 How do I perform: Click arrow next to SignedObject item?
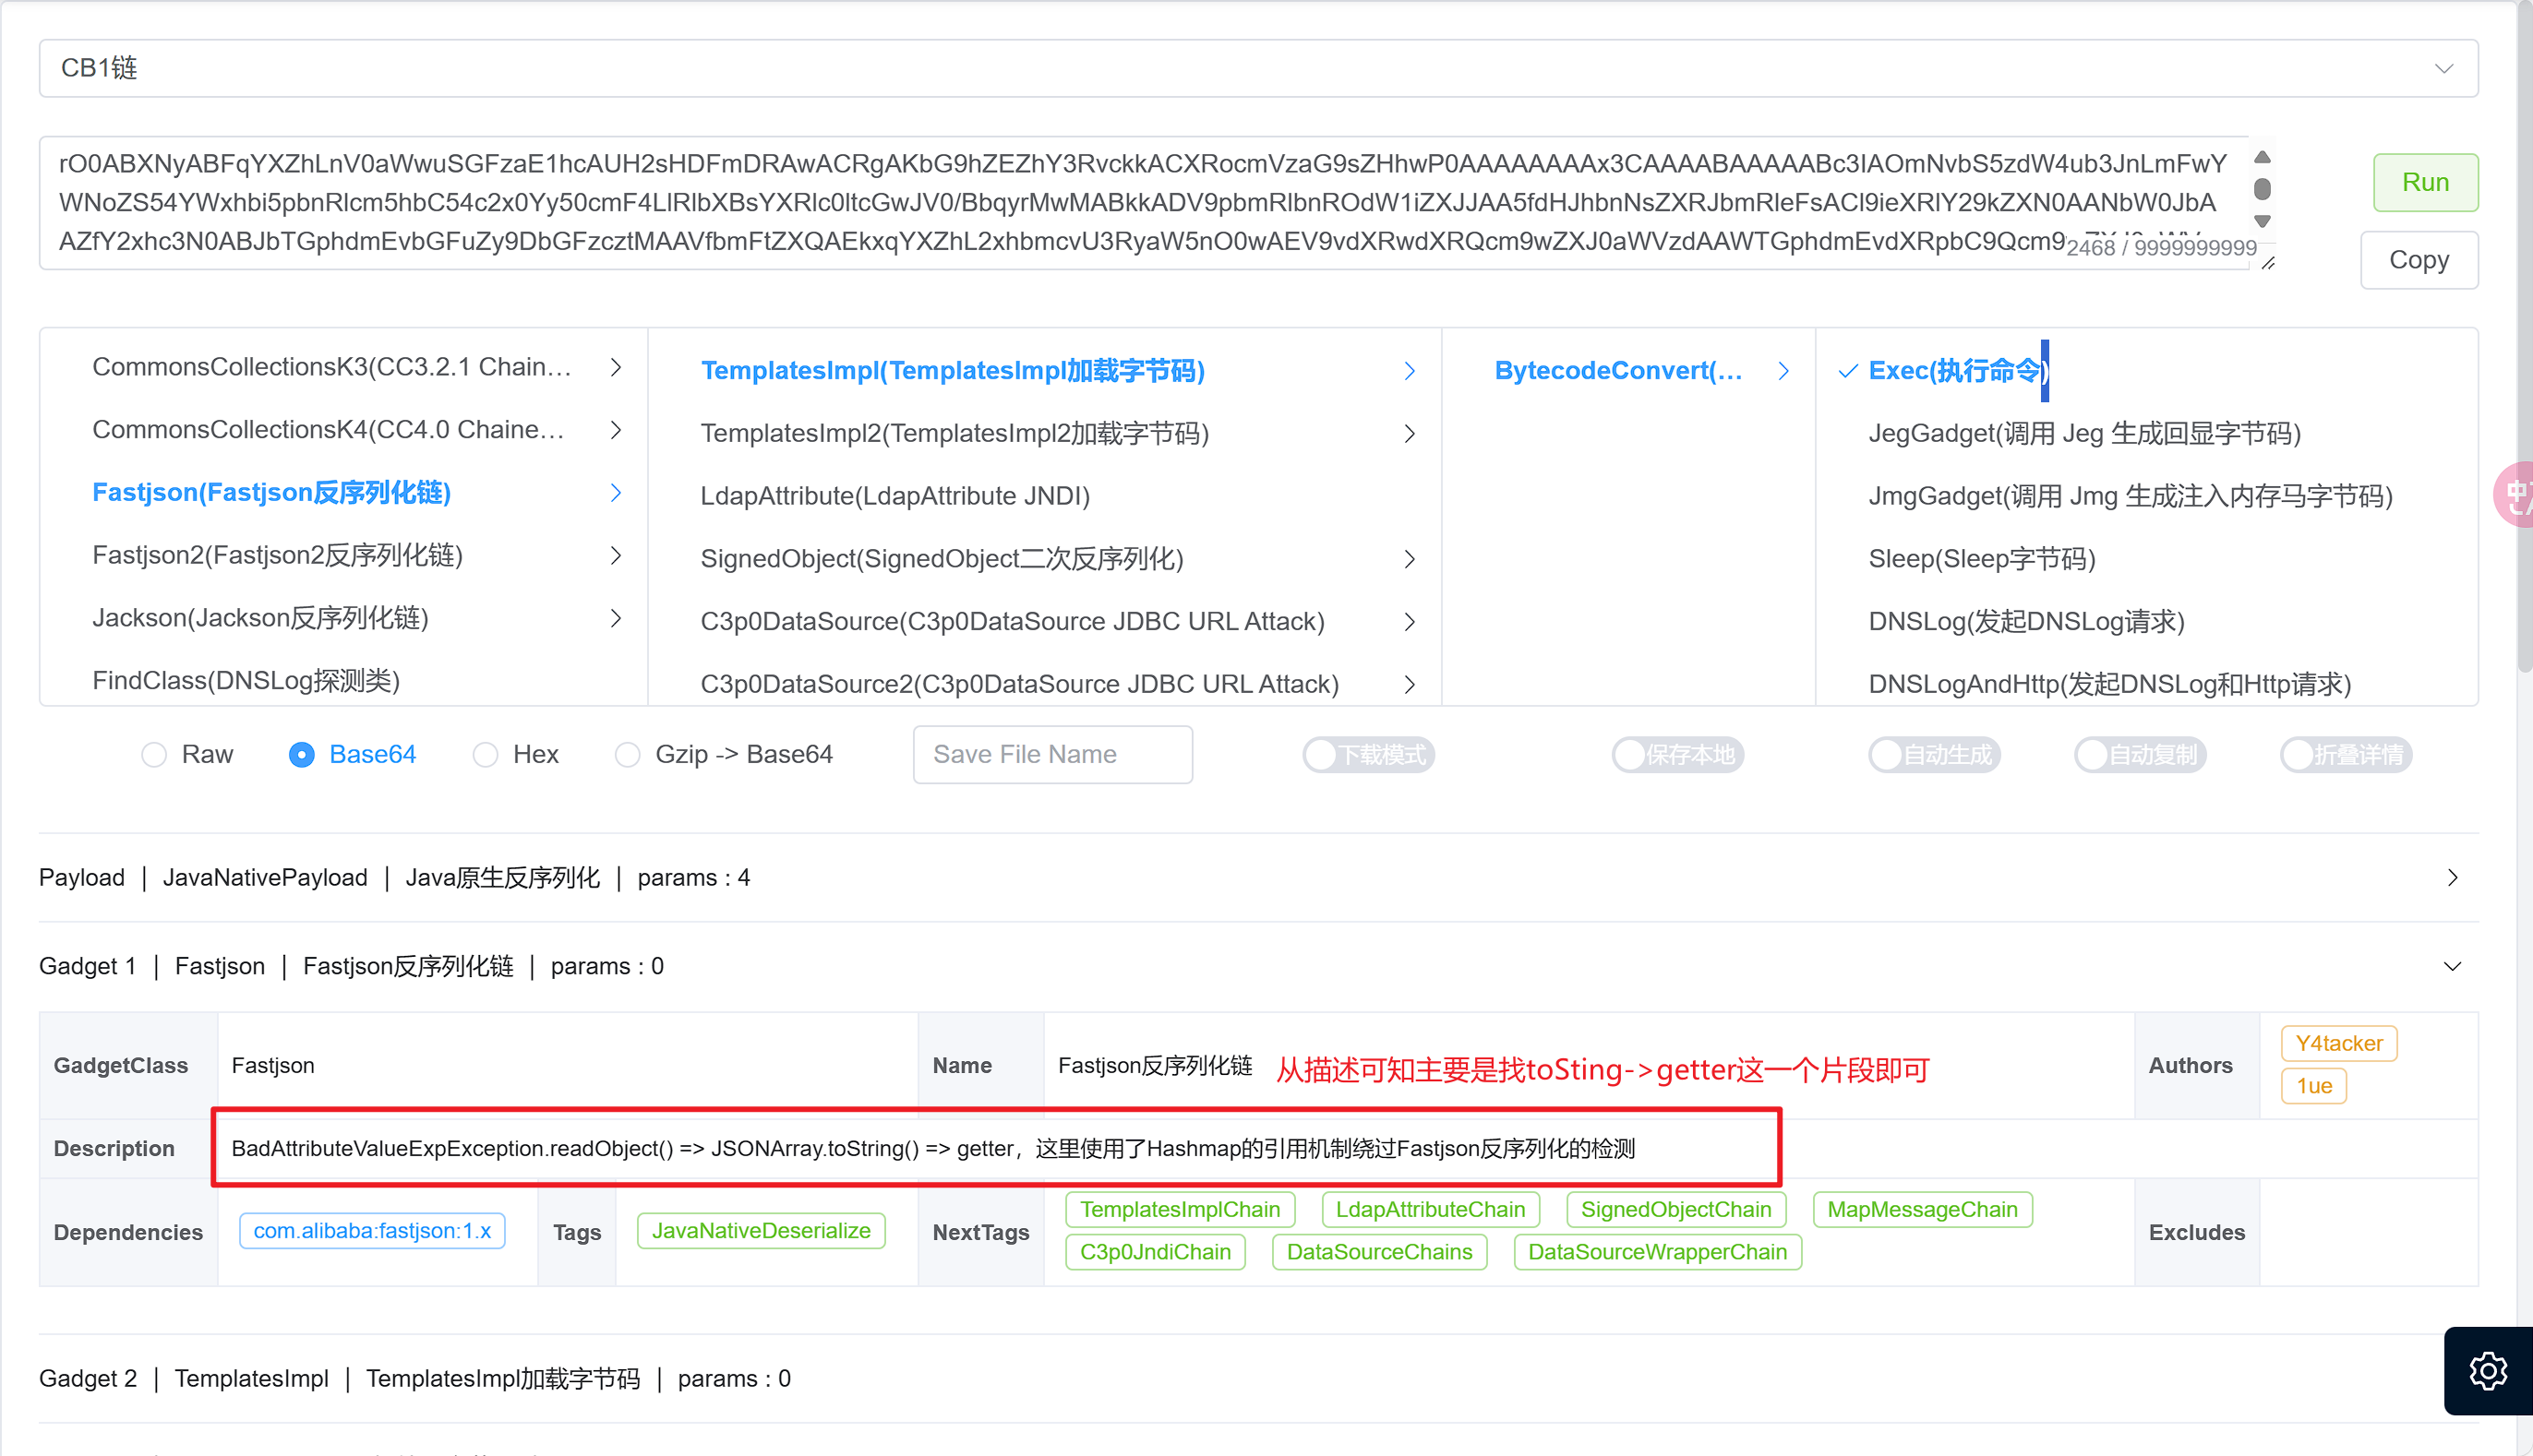(x=1410, y=559)
